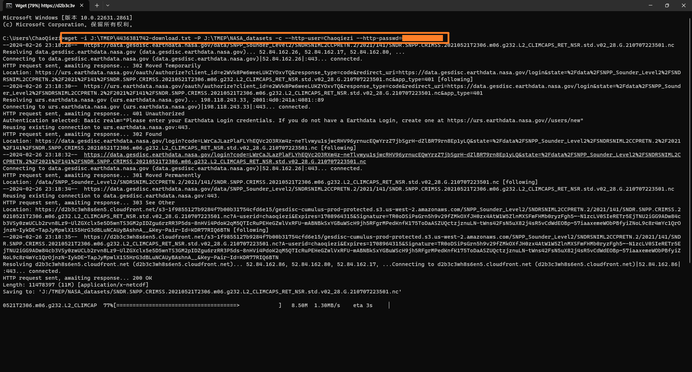Click the eta 3s text near the progress bar

point(362,305)
